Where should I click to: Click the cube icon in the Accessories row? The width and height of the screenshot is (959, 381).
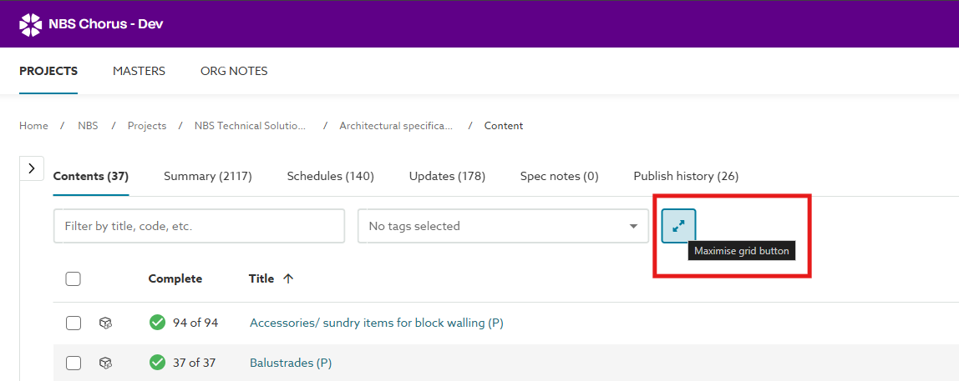pyautogui.click(x=105, y=323)
